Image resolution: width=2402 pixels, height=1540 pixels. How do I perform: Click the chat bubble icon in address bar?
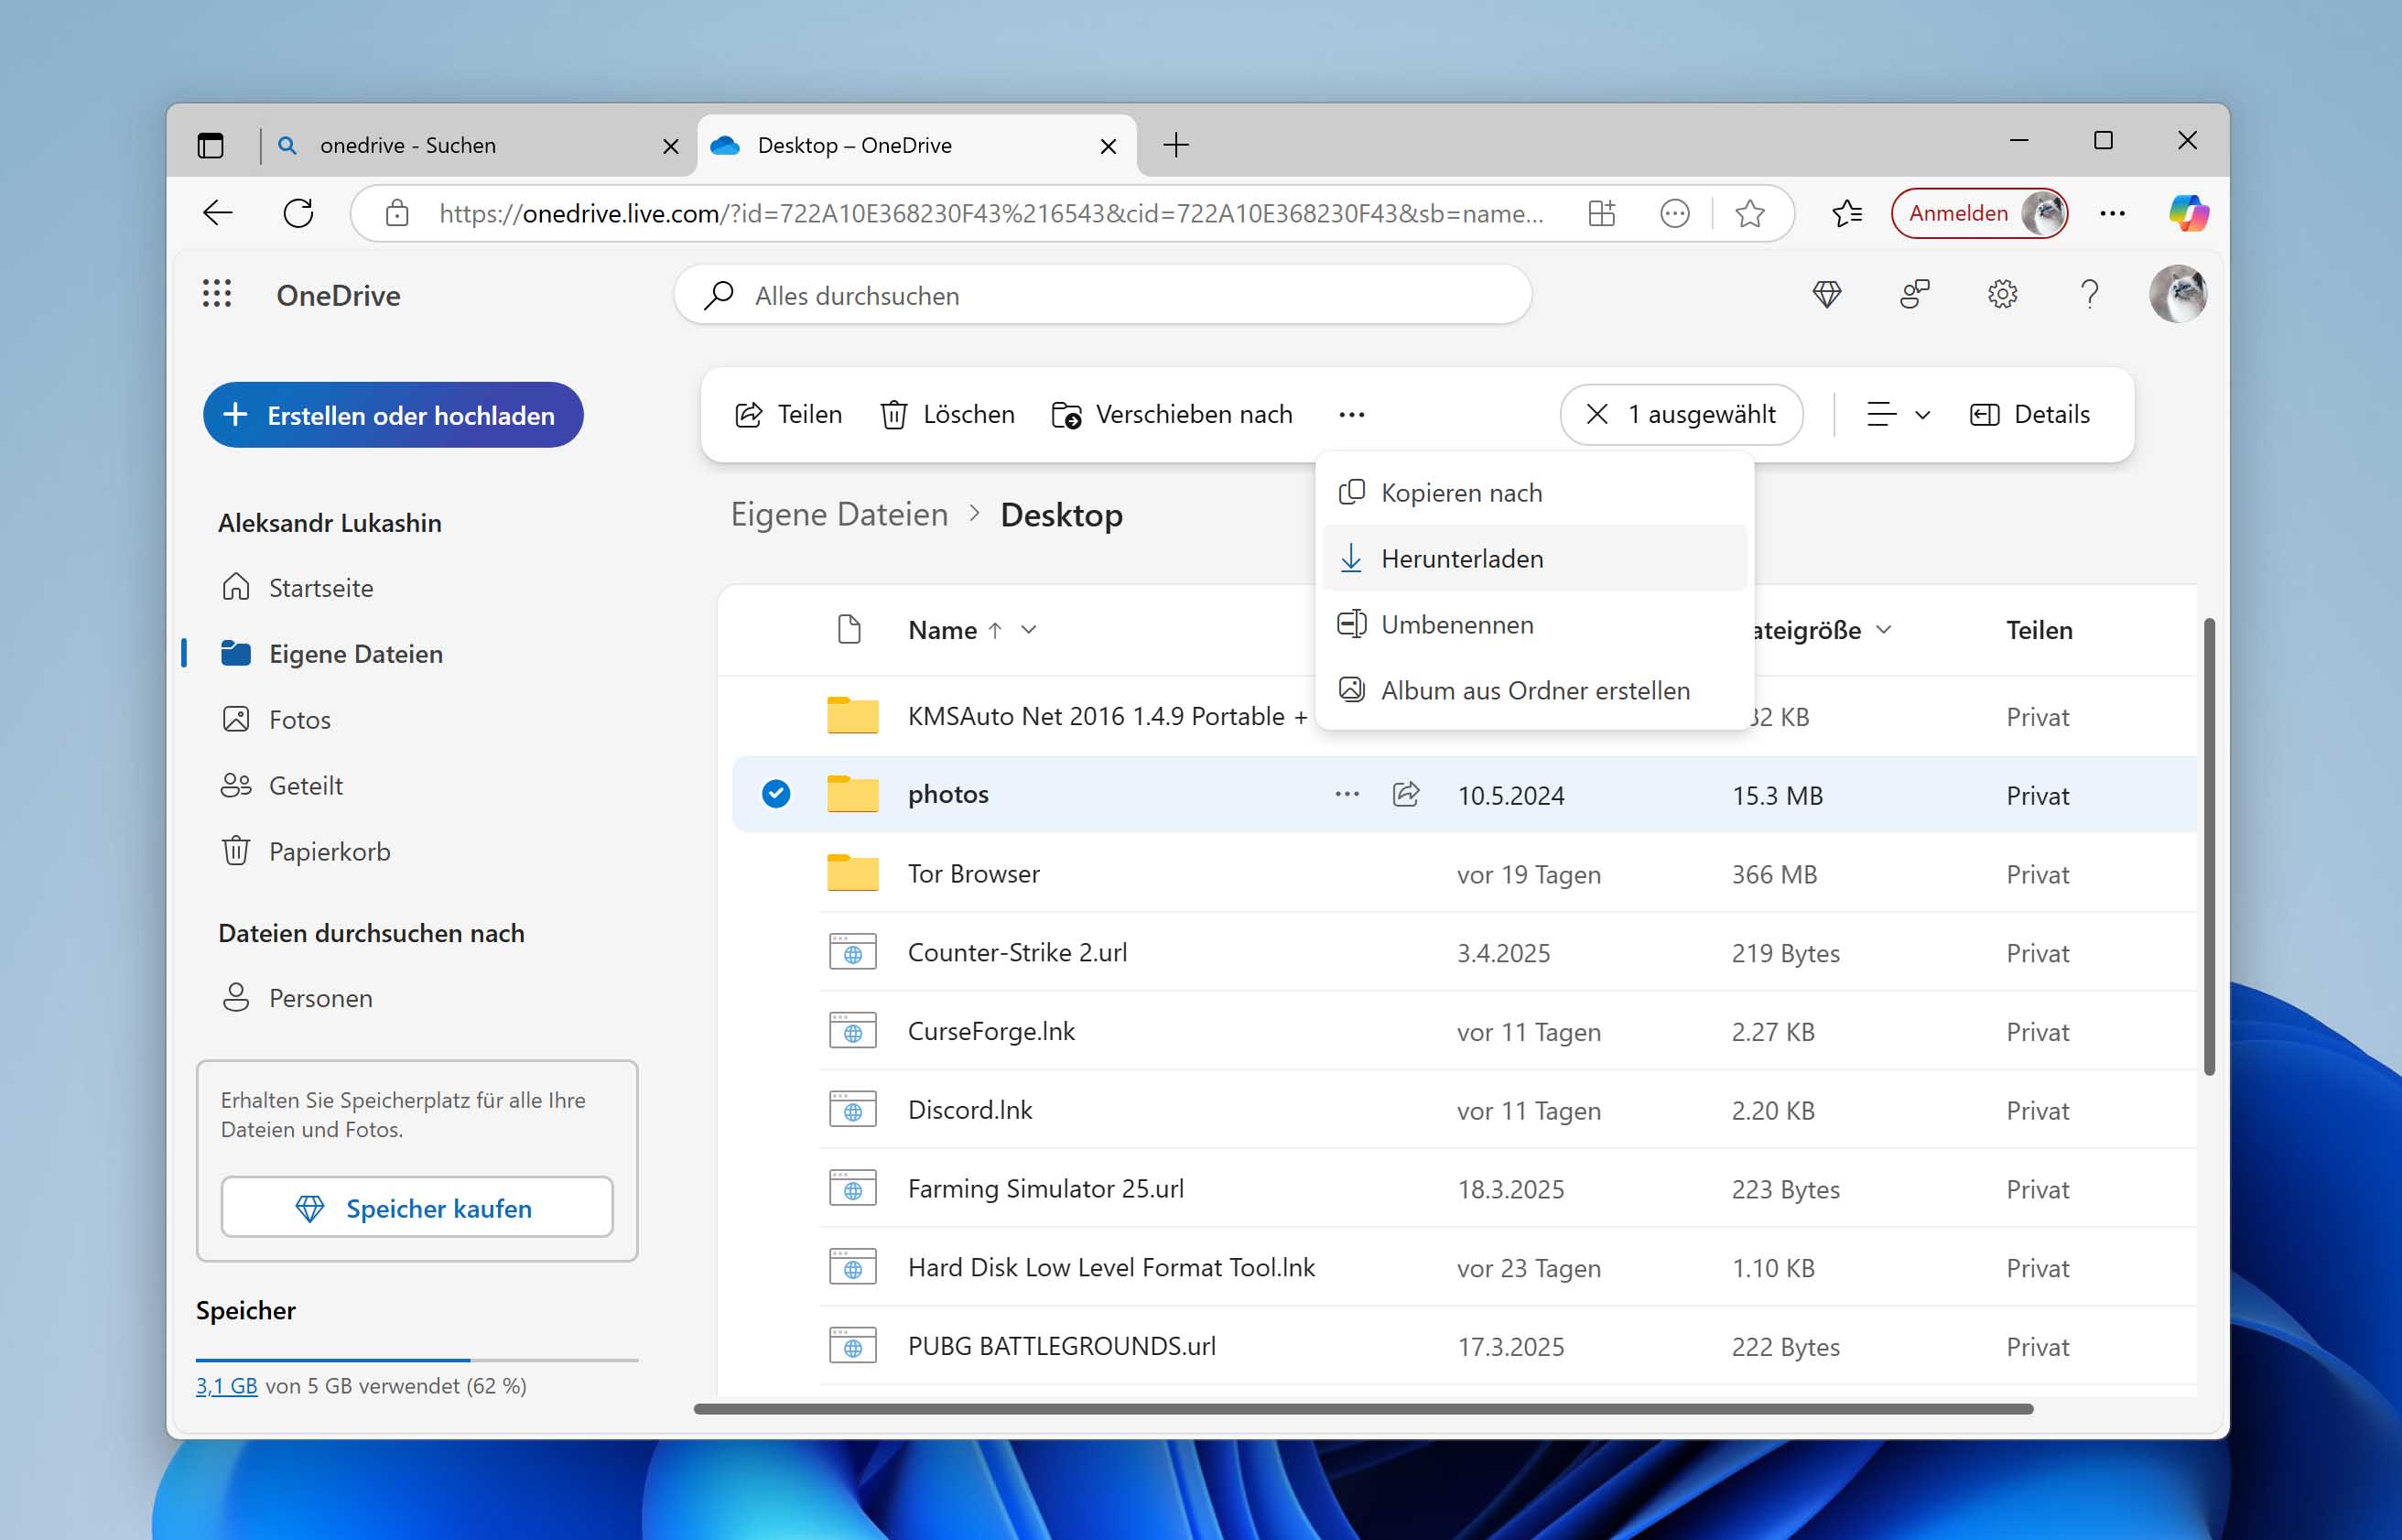click(1674, 213)
